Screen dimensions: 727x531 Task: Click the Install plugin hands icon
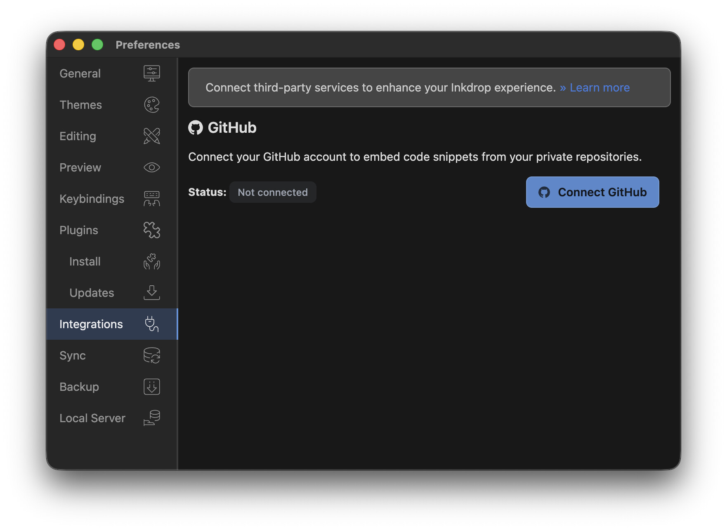(151, 261)
